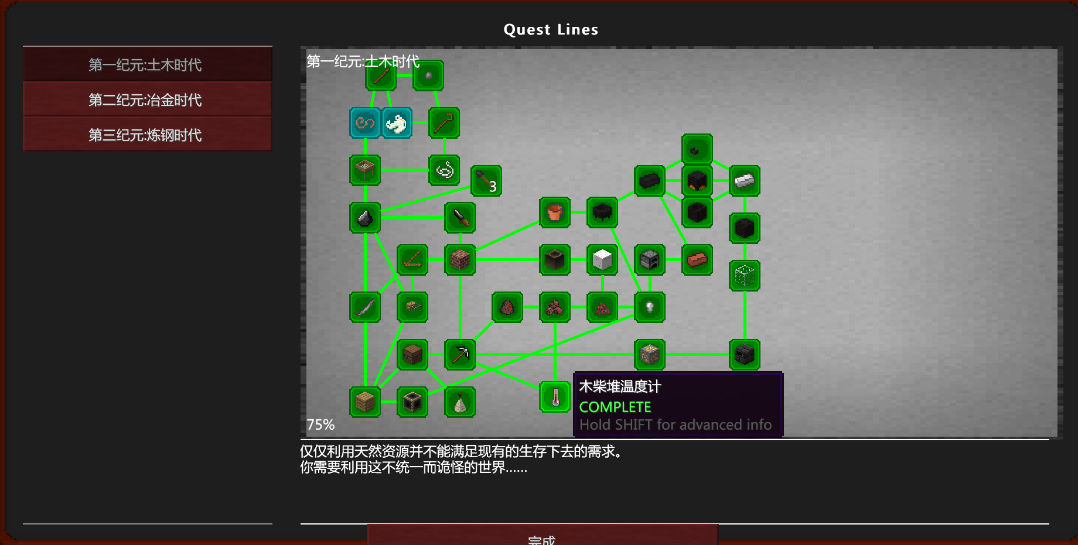
Task: Open the single orange clay brick quest
Action: coord(697,260)
